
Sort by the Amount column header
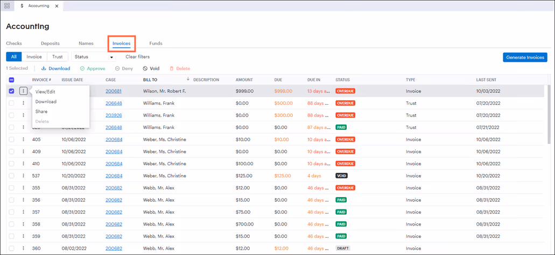(244, 80)
